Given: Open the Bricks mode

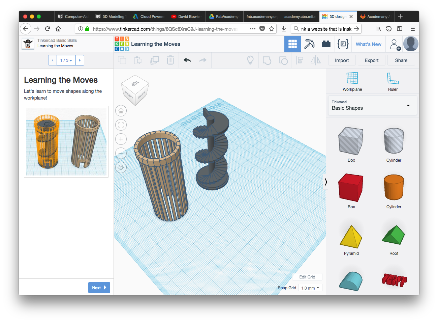Looking at the screenshot, I should (x=326, y=44).
